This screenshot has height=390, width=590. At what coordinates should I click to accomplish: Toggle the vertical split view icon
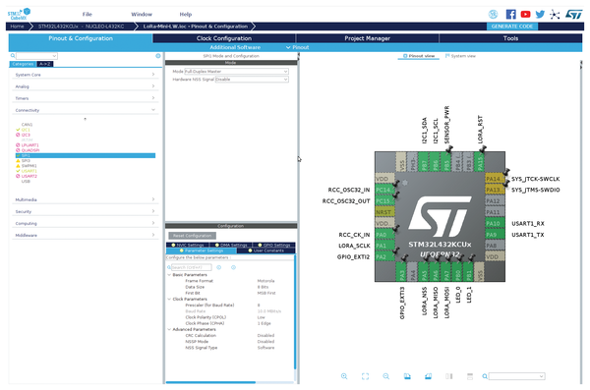tap(449, 376)
